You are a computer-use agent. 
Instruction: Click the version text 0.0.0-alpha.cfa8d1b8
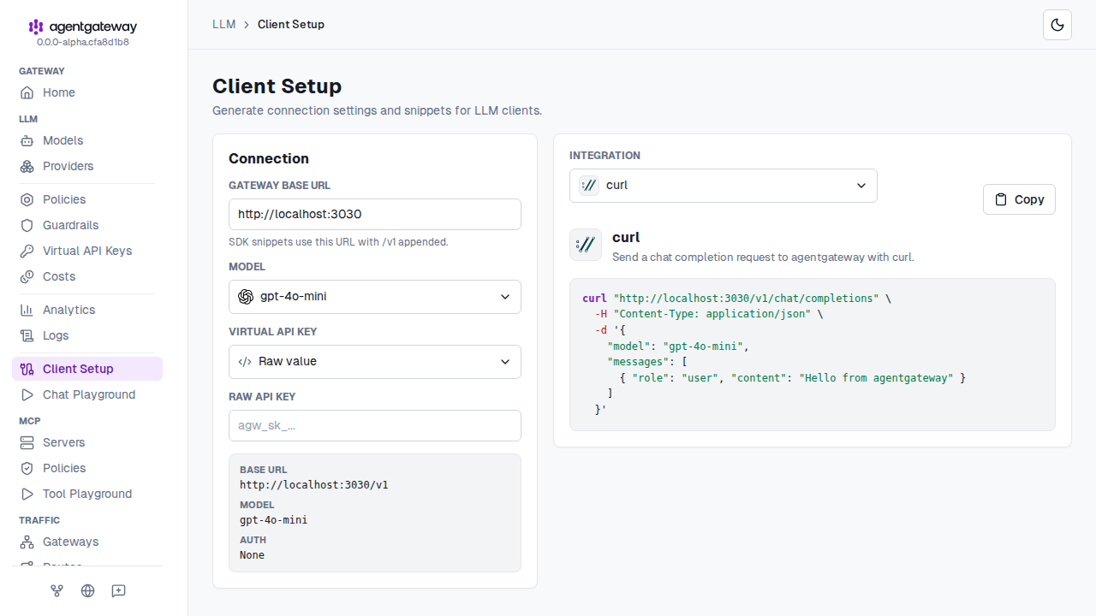coord(83,42)
